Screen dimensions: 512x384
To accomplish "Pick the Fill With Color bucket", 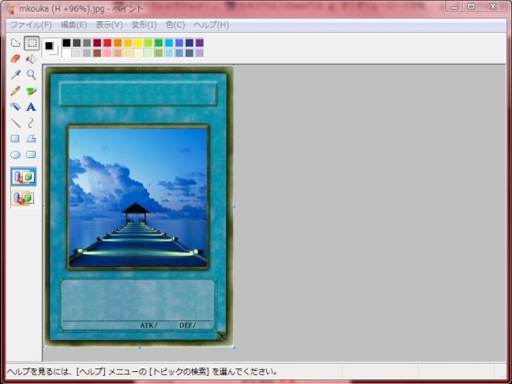I will [31, 59].
